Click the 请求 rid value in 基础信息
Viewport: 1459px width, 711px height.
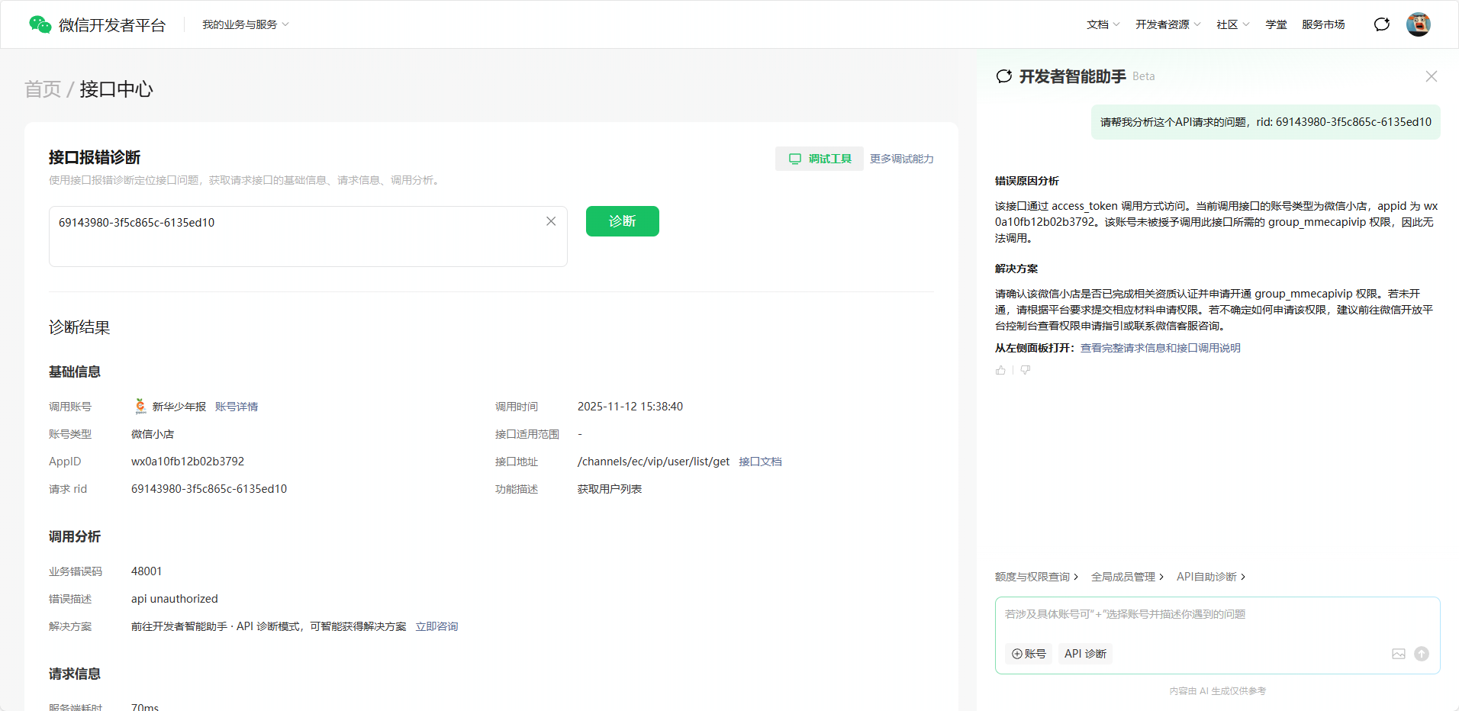tap(209, 489)
